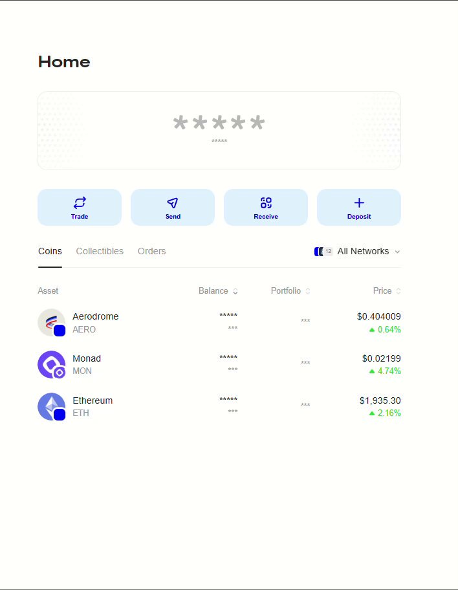Click the Deposit button label
The image size is (458, 590).
[x=359, y=216]
